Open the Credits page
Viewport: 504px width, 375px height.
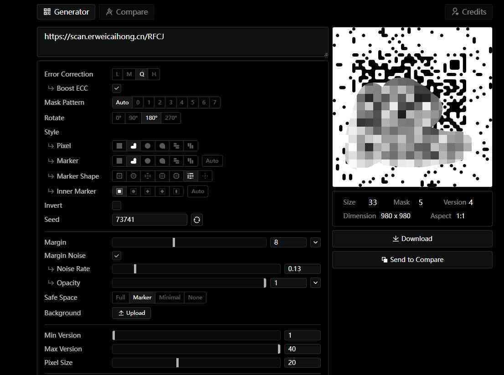[468, 12]
